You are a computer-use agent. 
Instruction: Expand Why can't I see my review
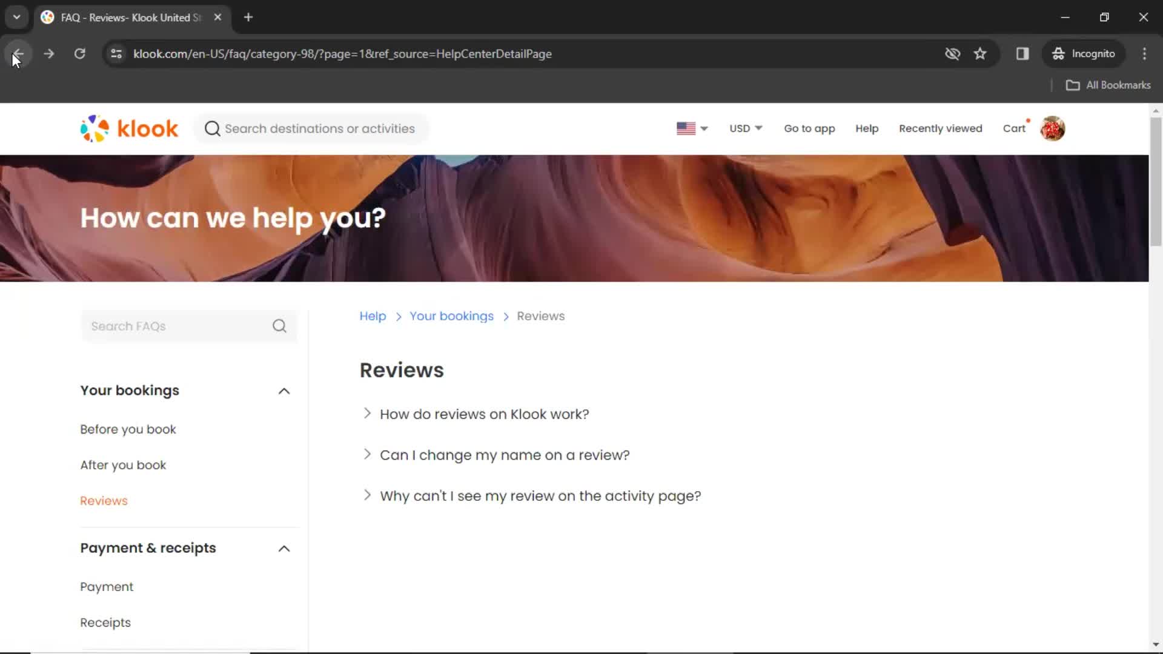(x=366, y=496)
